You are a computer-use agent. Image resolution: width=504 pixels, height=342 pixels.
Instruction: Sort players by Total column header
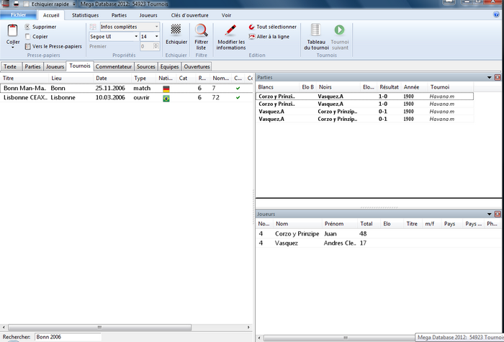pos(369,224)
